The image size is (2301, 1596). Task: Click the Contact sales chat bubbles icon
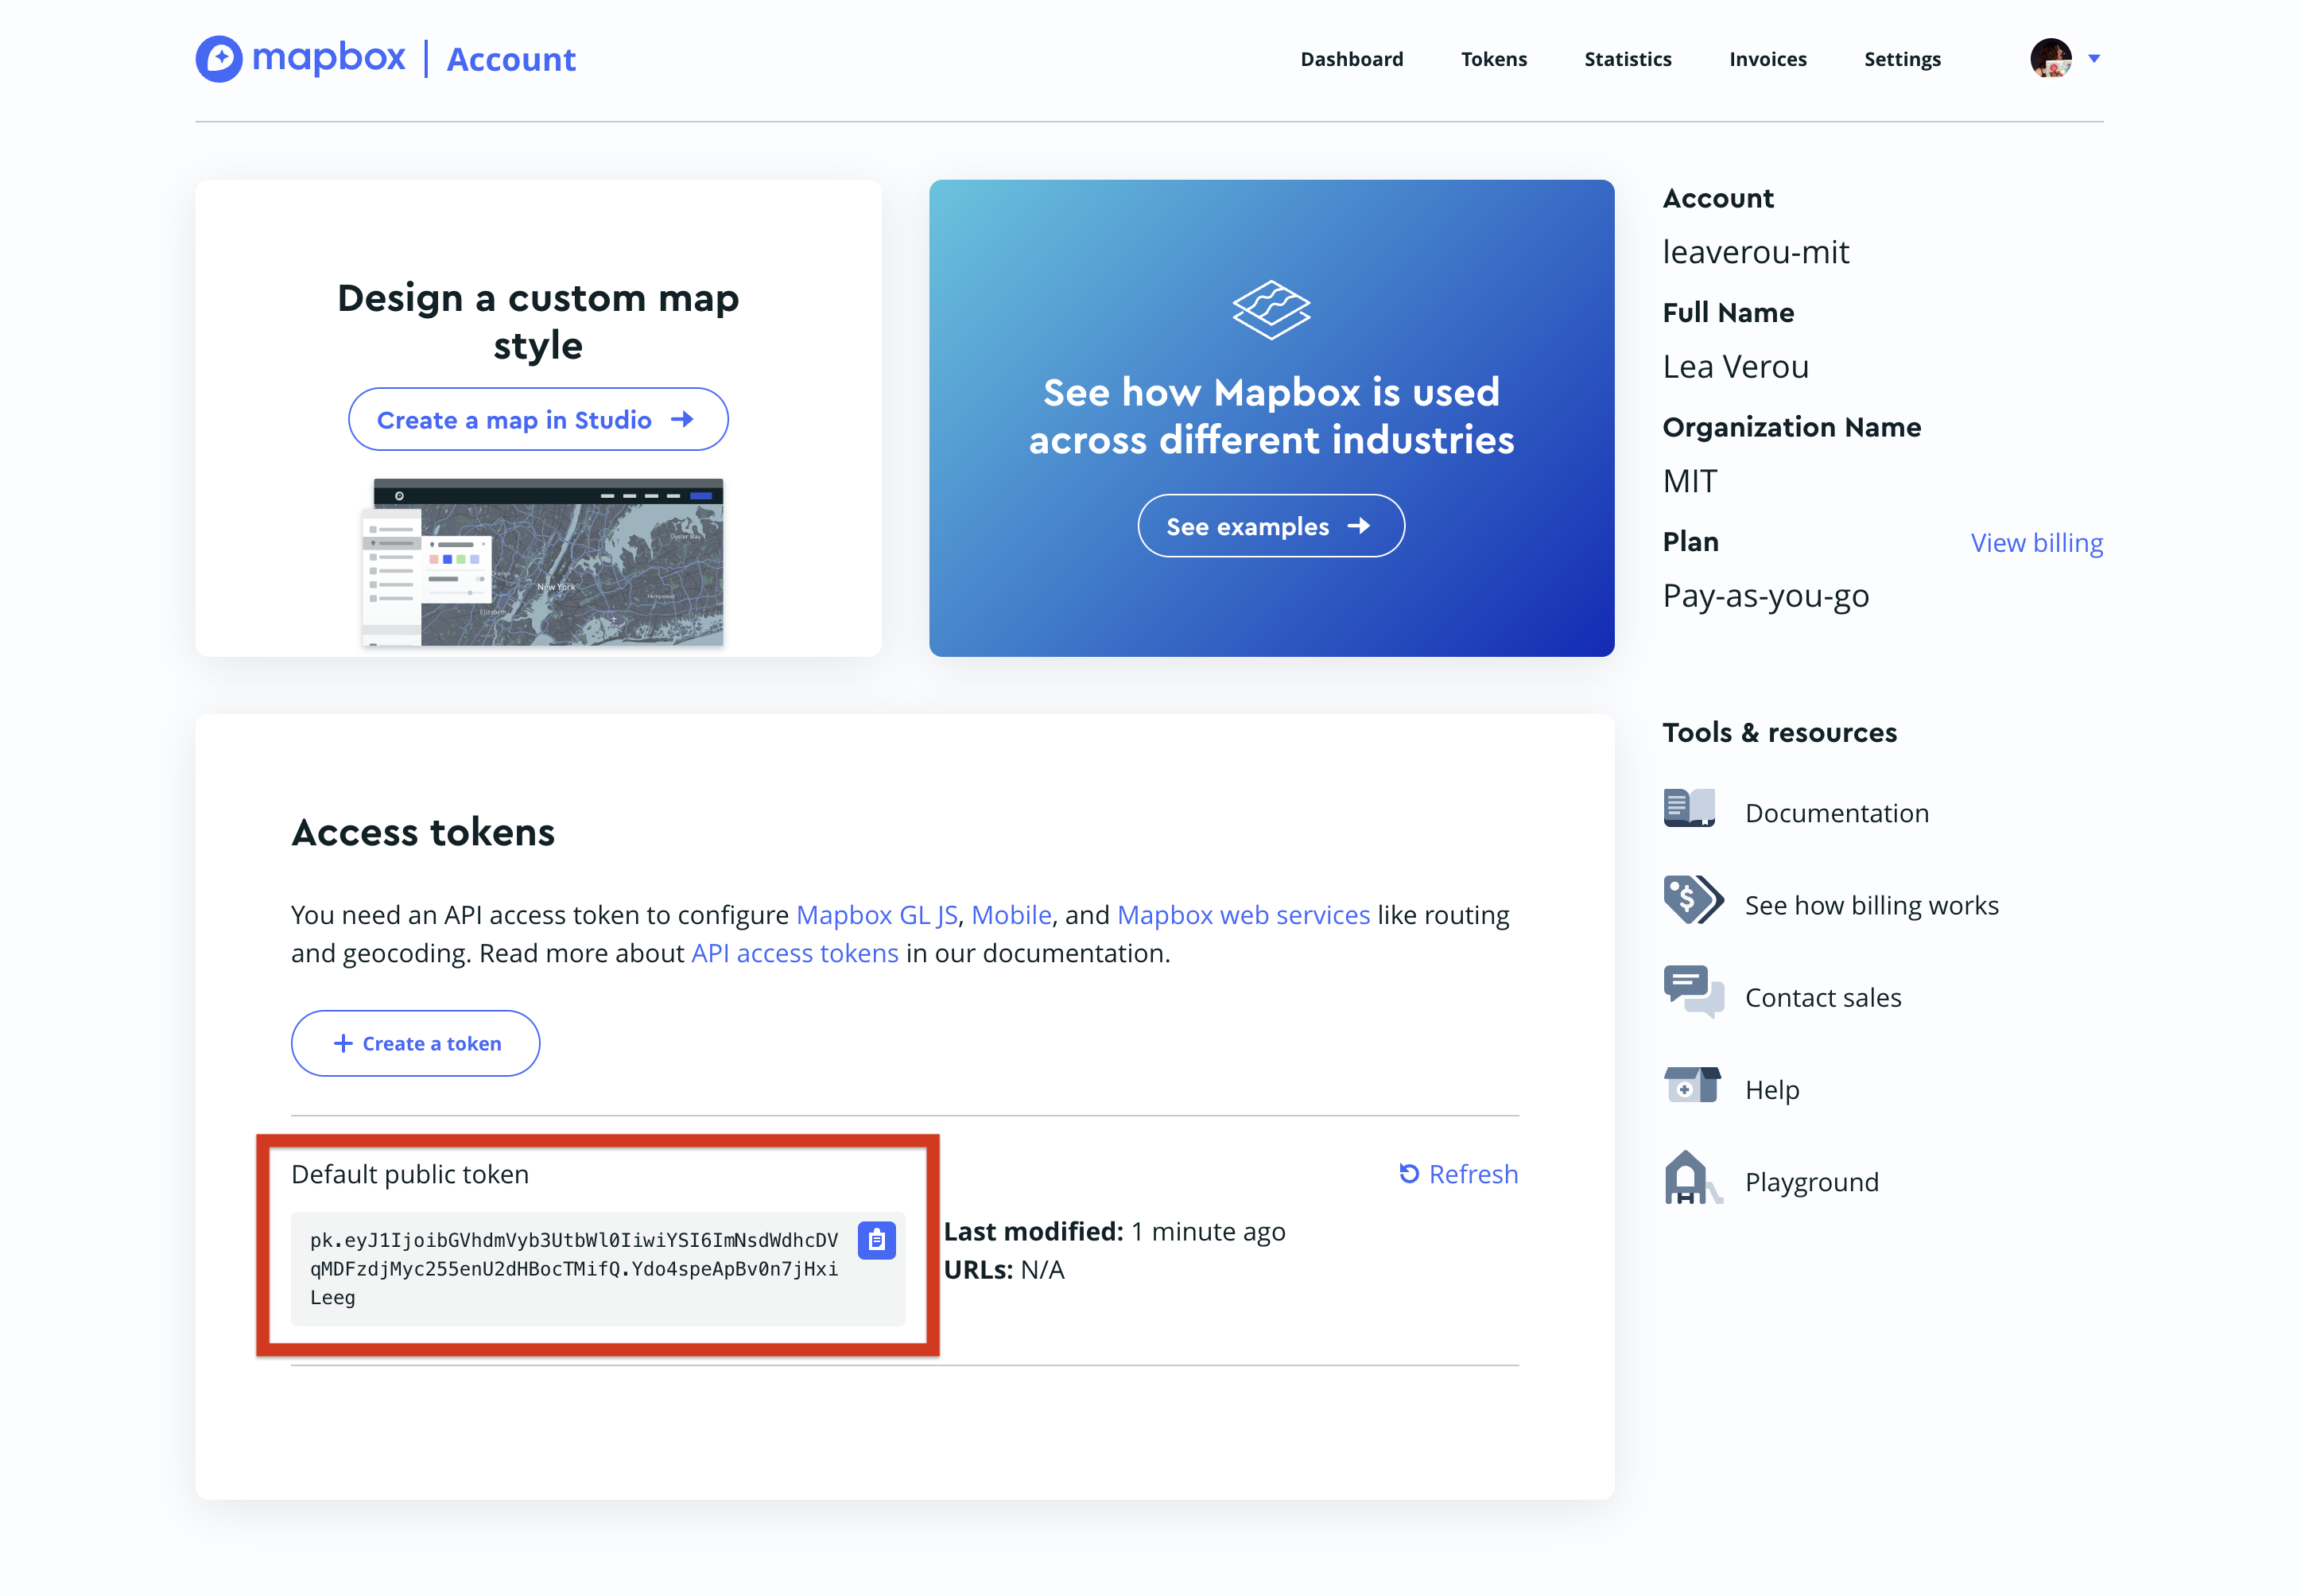1692,991
